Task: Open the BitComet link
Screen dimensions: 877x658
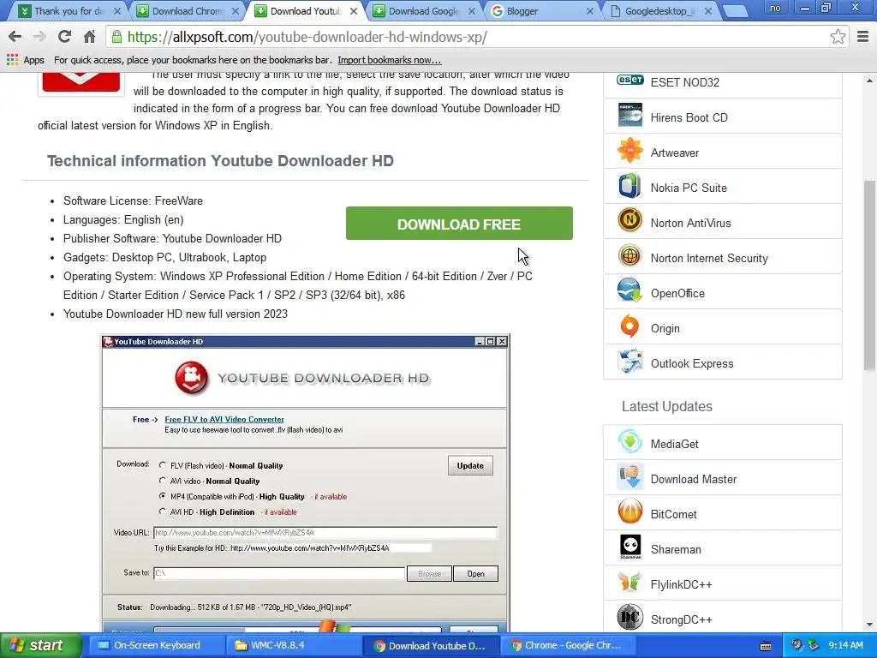Action: [673, 514]
